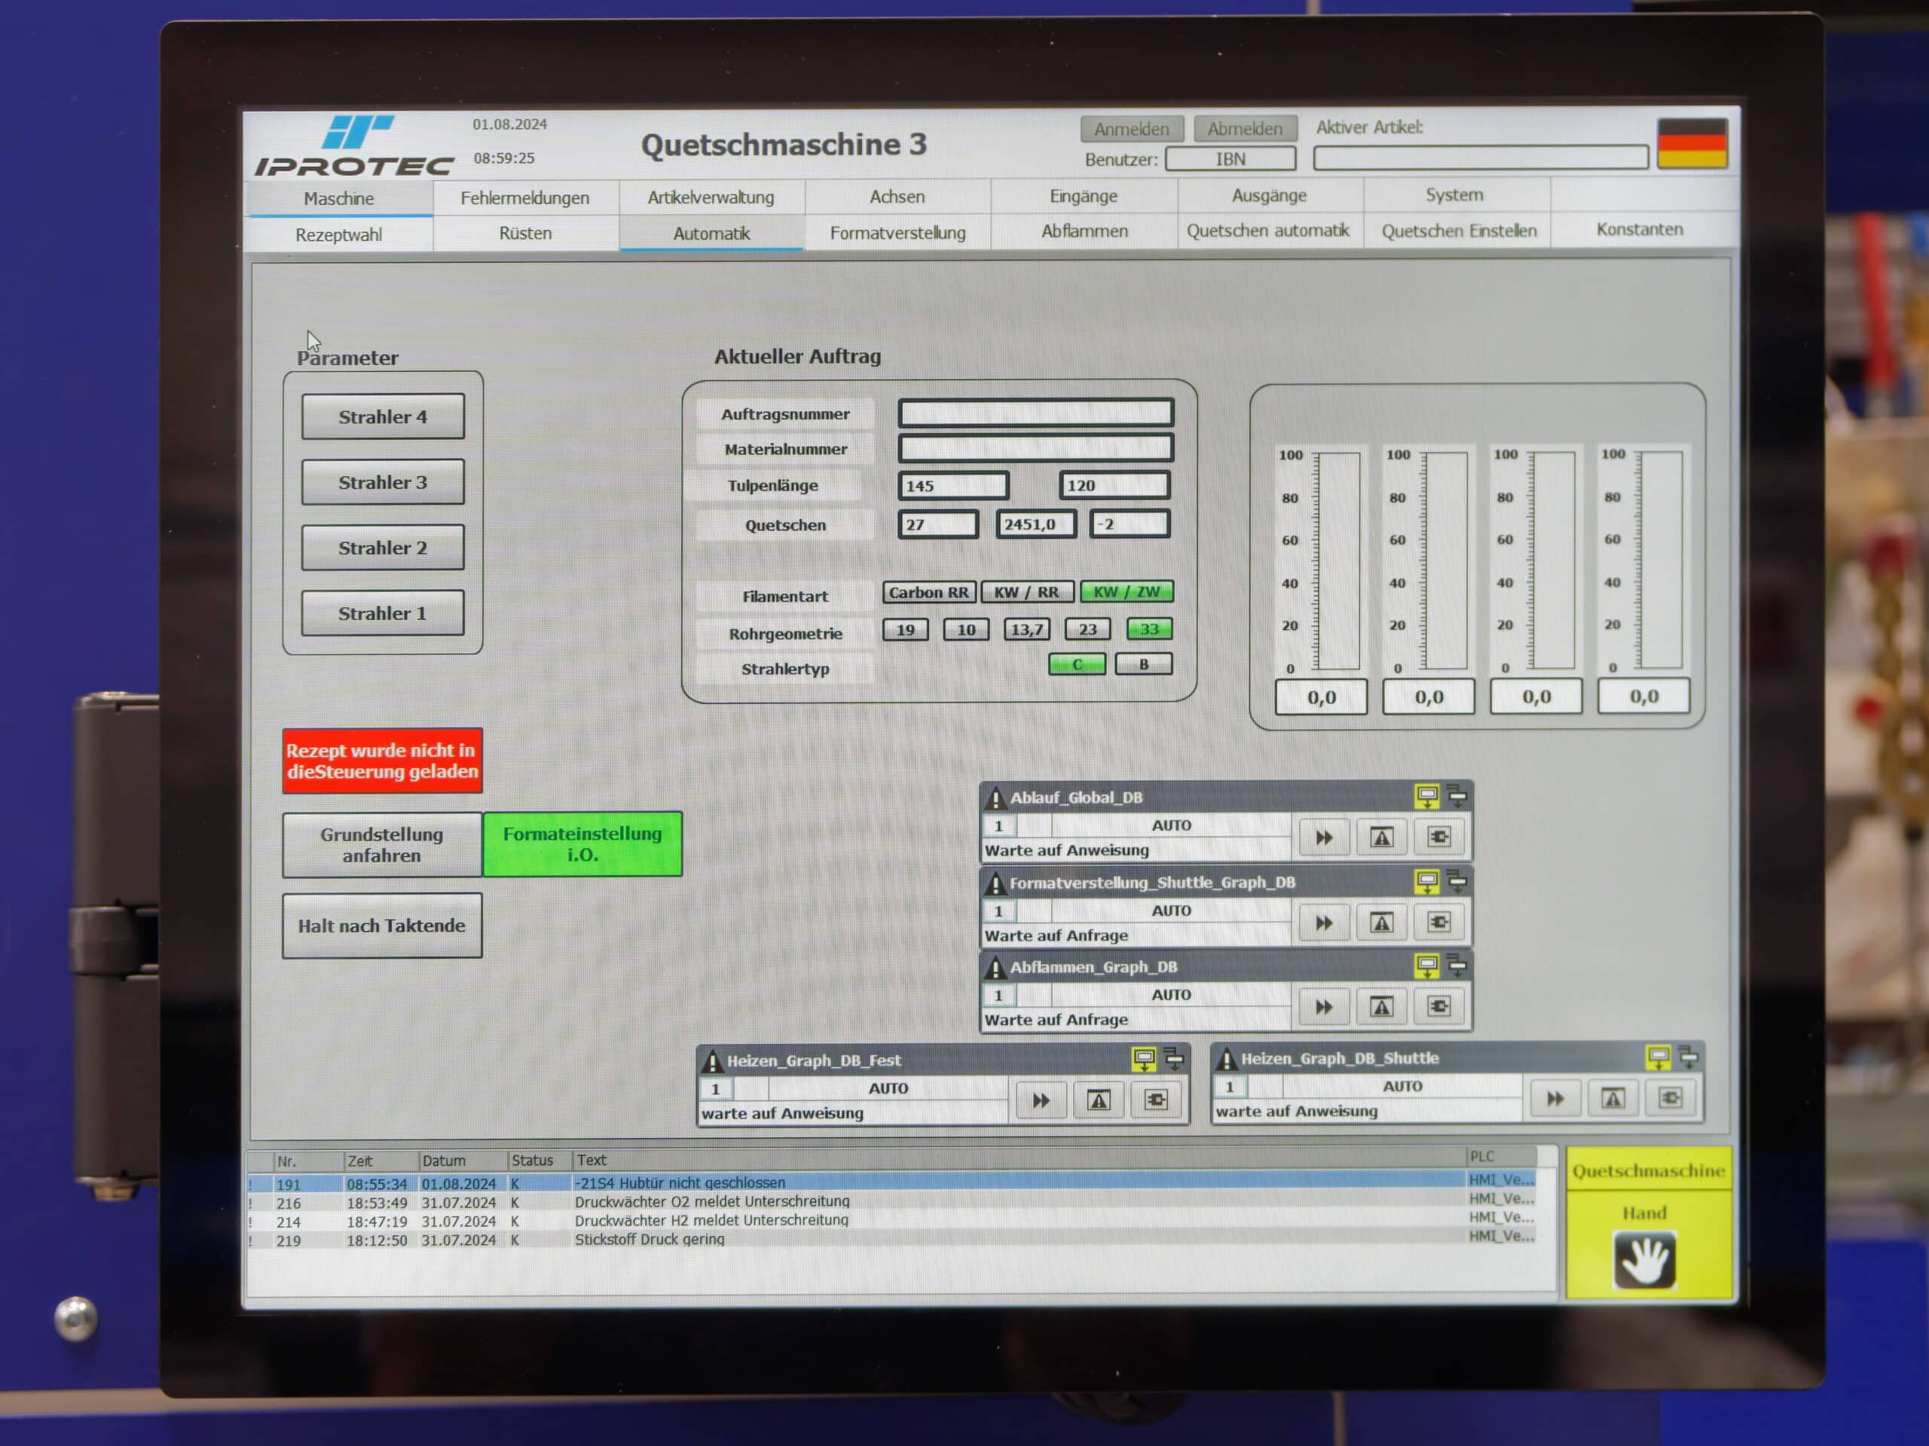Click Tulpenlänge field showing 145
Viewport: 1929px width, 1446px height.
point(953,486)
